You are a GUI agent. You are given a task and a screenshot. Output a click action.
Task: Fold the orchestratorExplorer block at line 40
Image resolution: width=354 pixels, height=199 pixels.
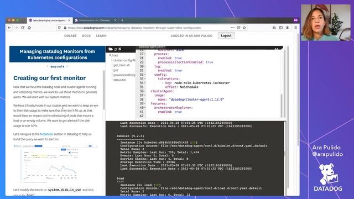(145, 108)
